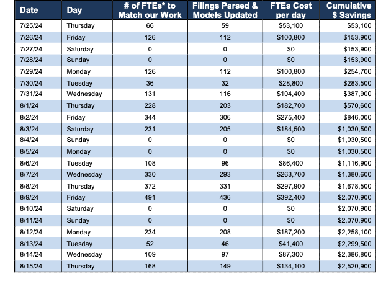Image resolution: width=391 pixels, height=284 pixels.
Task: Select the 8/9/24 date cell
Action: (38, 197)
